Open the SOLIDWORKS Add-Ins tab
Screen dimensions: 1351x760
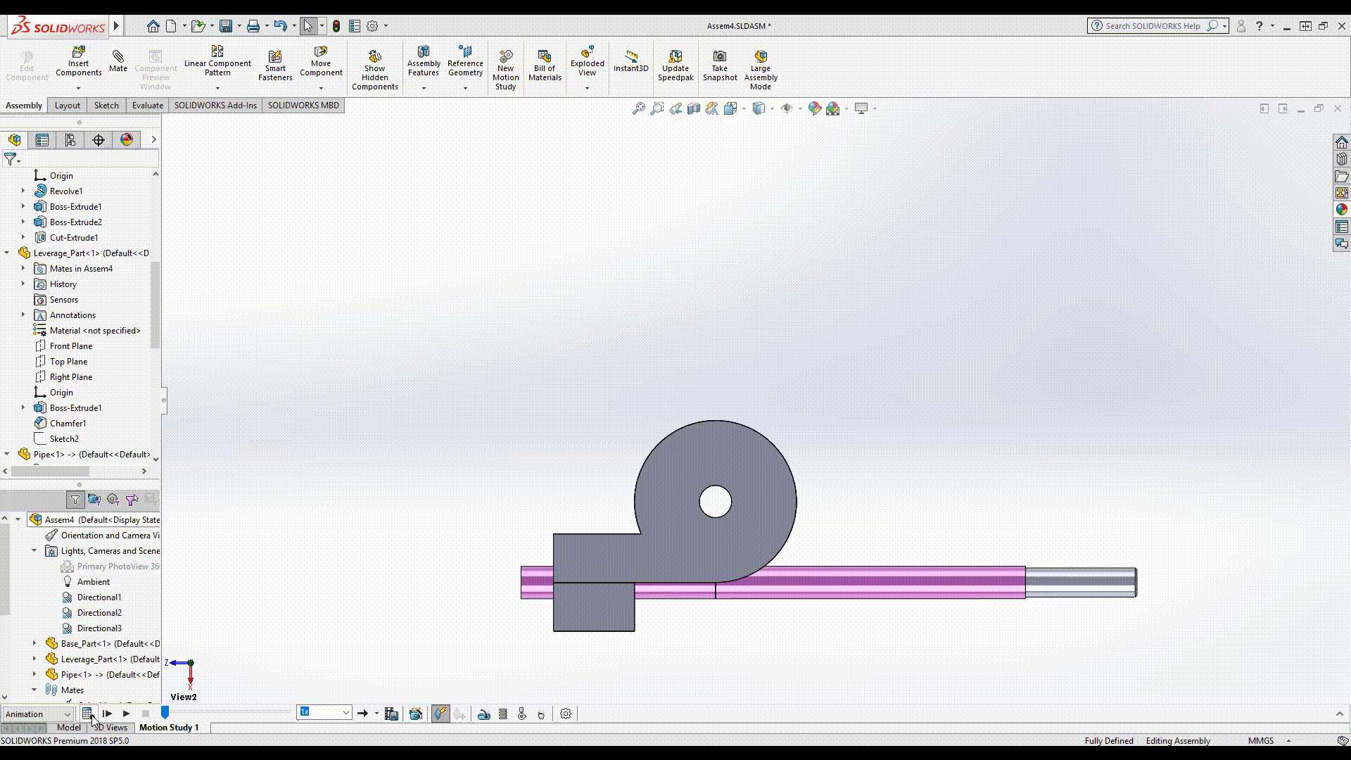(215, 105)
